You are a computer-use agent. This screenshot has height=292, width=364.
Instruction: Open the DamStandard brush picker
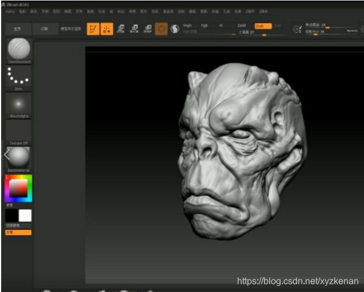[19, 51]
